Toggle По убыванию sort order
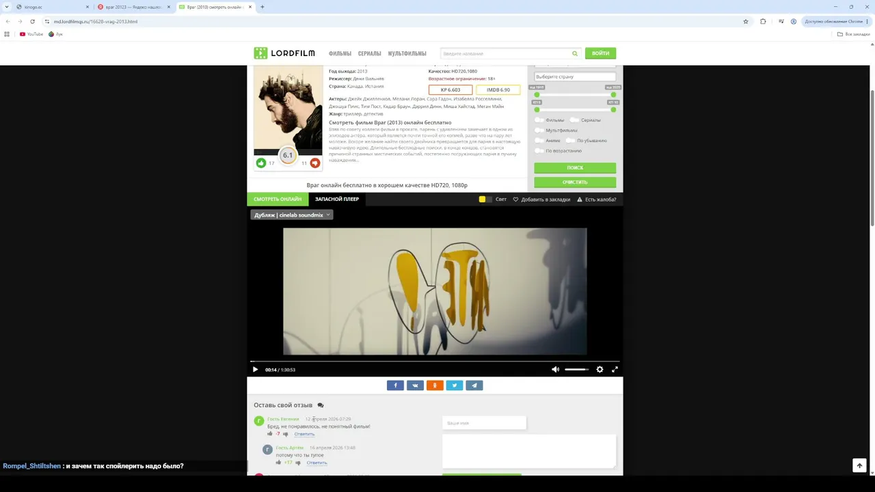Viewport: 875px width, 492px height. coord(572,141)
